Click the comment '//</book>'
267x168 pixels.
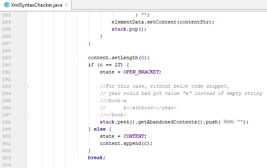click(x=113, y=115)
